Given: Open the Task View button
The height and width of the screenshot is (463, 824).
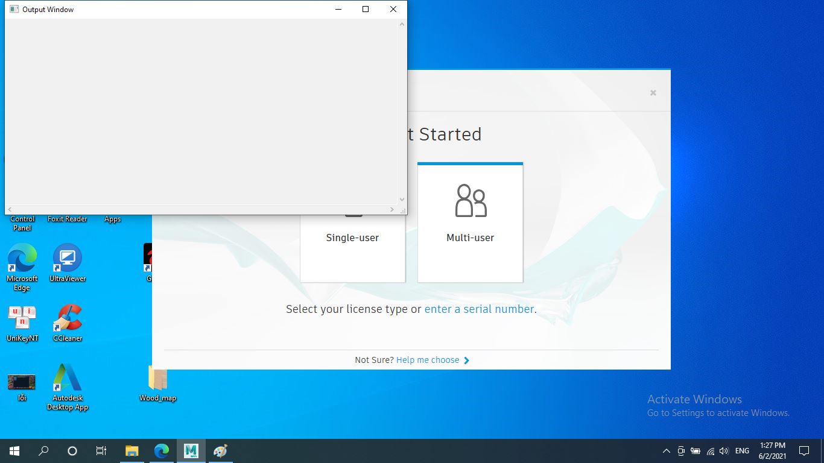Looking at the screenshot, I should [x=101, y=450].
